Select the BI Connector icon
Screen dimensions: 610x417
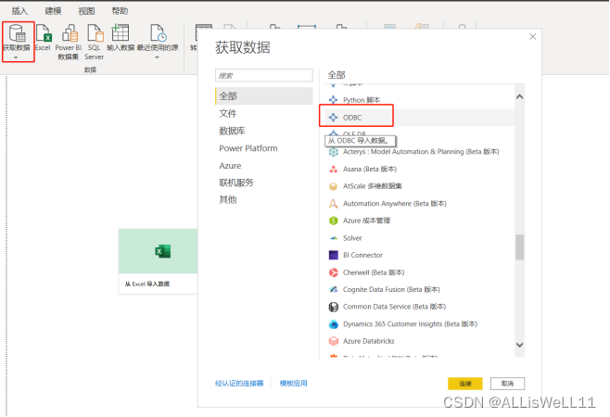(x=334, y=255)
